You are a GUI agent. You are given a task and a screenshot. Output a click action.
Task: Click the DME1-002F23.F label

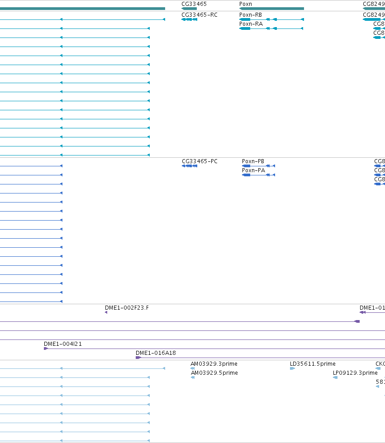tap(127, 308)
